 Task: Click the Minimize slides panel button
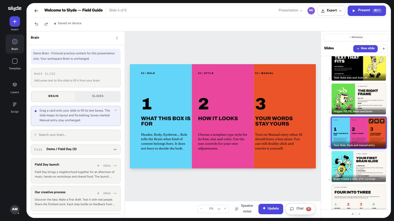point(356,37)
